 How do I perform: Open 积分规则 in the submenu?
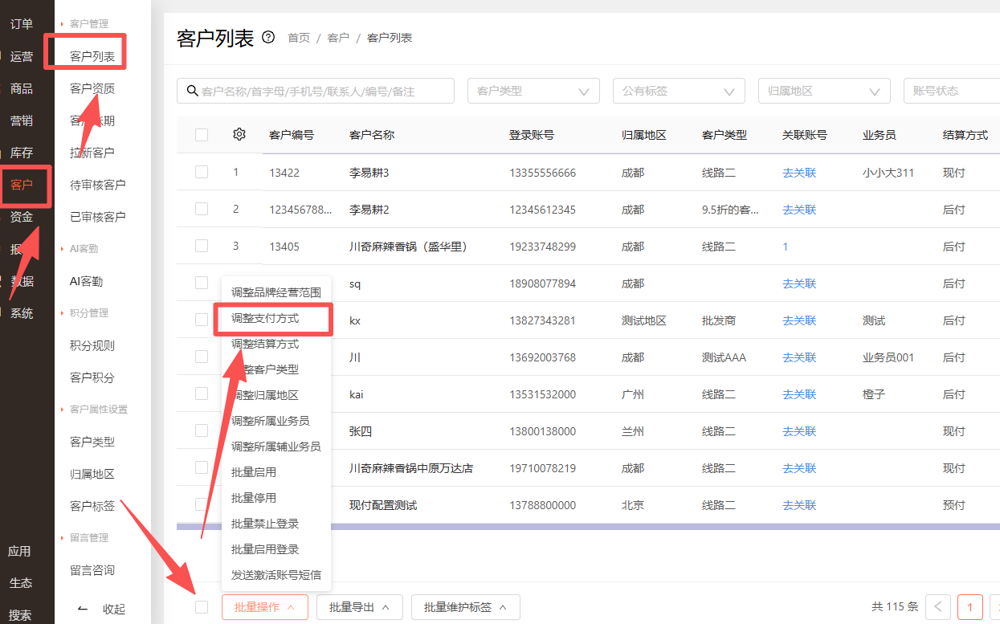pos(92,345)
